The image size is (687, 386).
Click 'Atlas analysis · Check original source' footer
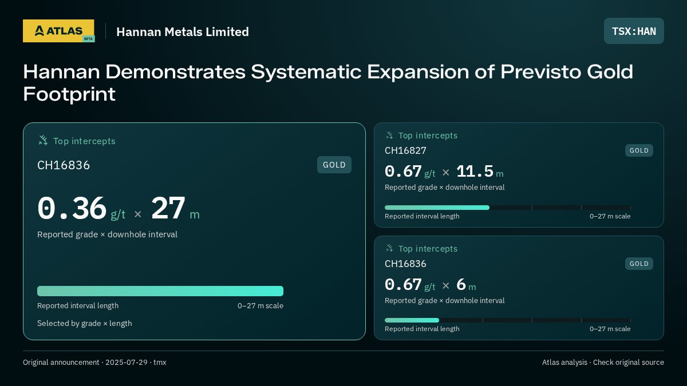pyautogui.click(x=603, y=362)
